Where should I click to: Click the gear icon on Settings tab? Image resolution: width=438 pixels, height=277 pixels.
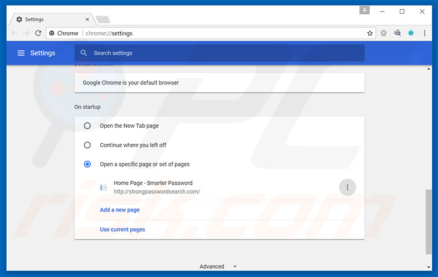(x=19, y=19)
